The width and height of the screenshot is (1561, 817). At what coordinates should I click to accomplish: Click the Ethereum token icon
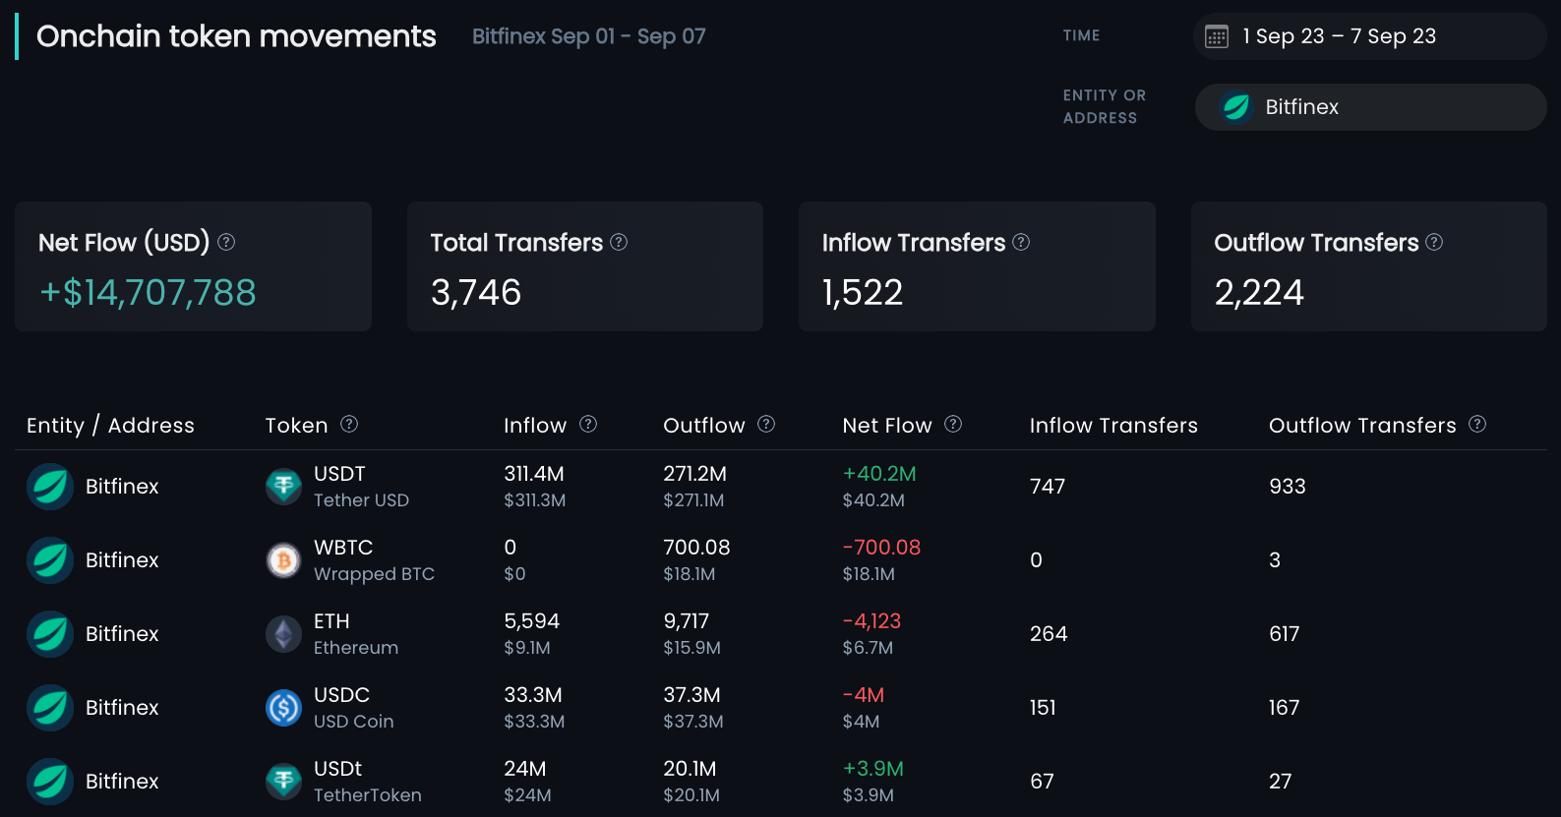[284, 634]
